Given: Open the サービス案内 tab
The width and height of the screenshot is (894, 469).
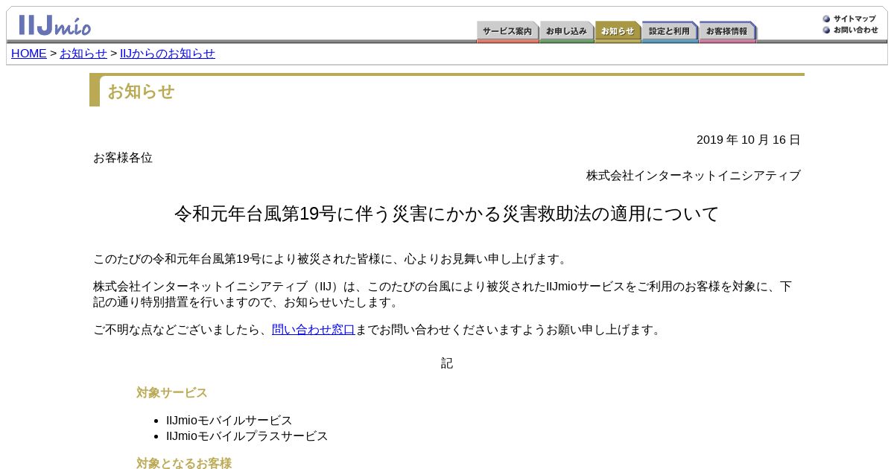Looking at the screenshot, I should pyautogui.click(x=507, y=31).
